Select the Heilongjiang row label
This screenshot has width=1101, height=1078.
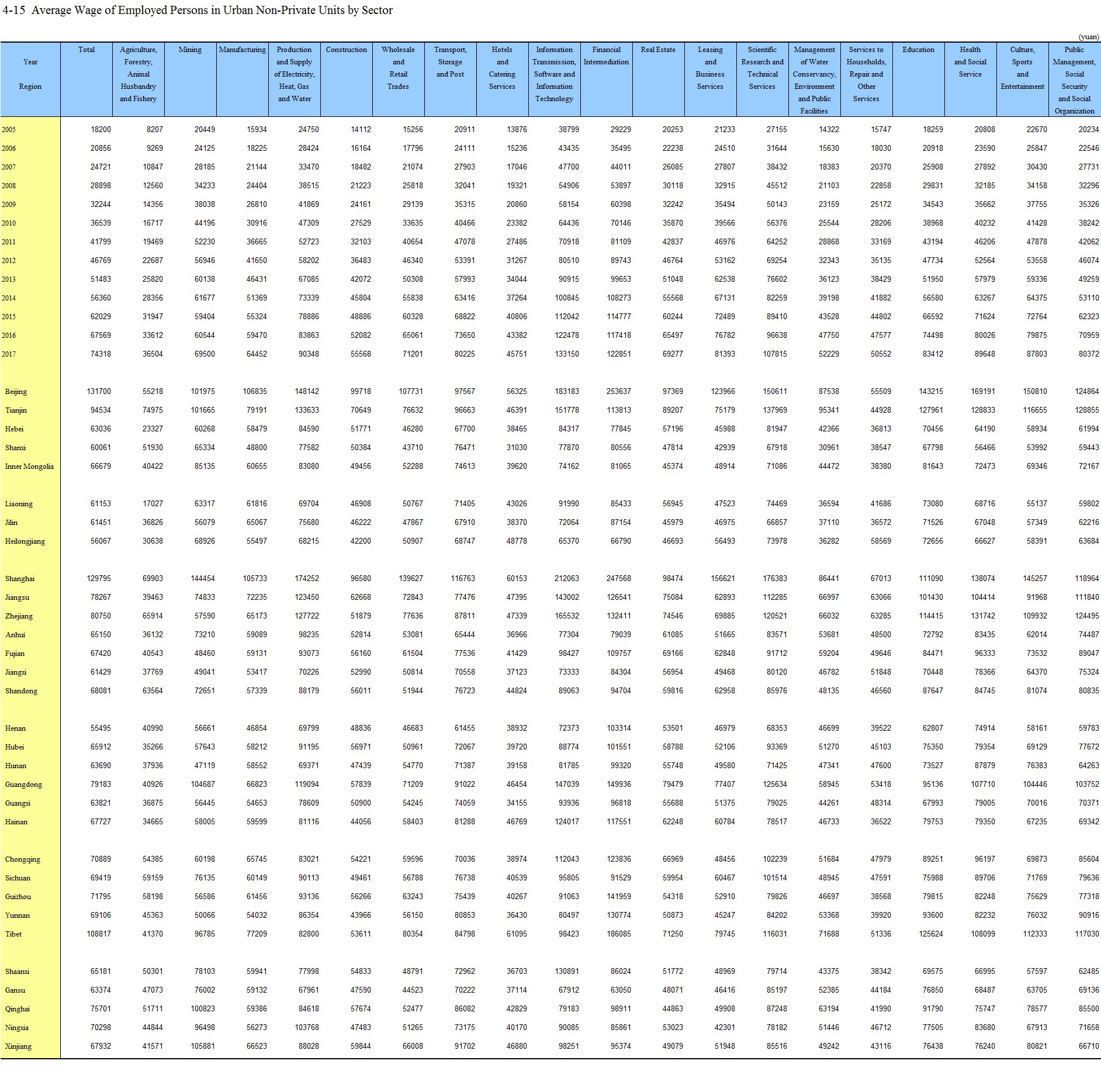(25, 541)
